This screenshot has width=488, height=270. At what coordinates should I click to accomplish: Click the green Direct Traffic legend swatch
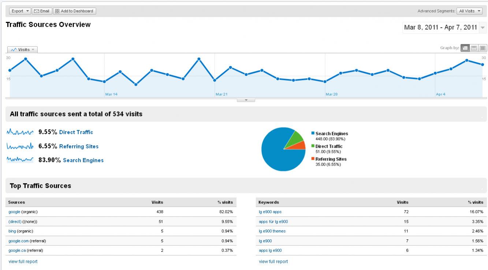[313, 146]
